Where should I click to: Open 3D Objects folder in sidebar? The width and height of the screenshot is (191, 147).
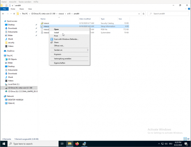coord(13,59)
